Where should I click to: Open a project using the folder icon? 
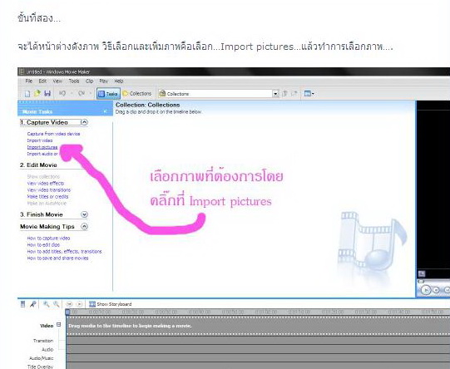37,93
